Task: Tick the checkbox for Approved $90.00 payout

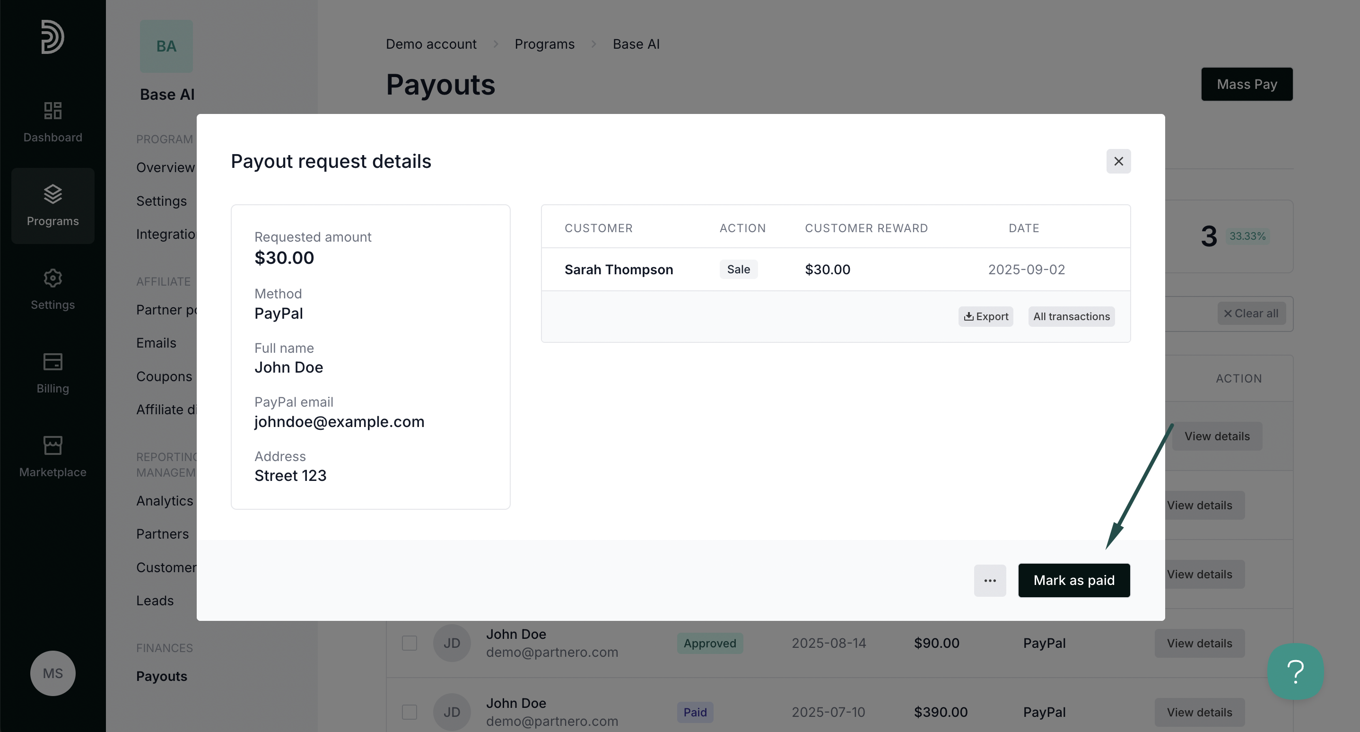Action: tap(409, 643)
